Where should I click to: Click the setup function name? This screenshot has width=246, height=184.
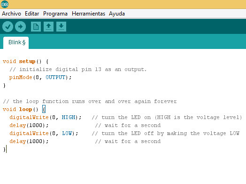point(27,61)
